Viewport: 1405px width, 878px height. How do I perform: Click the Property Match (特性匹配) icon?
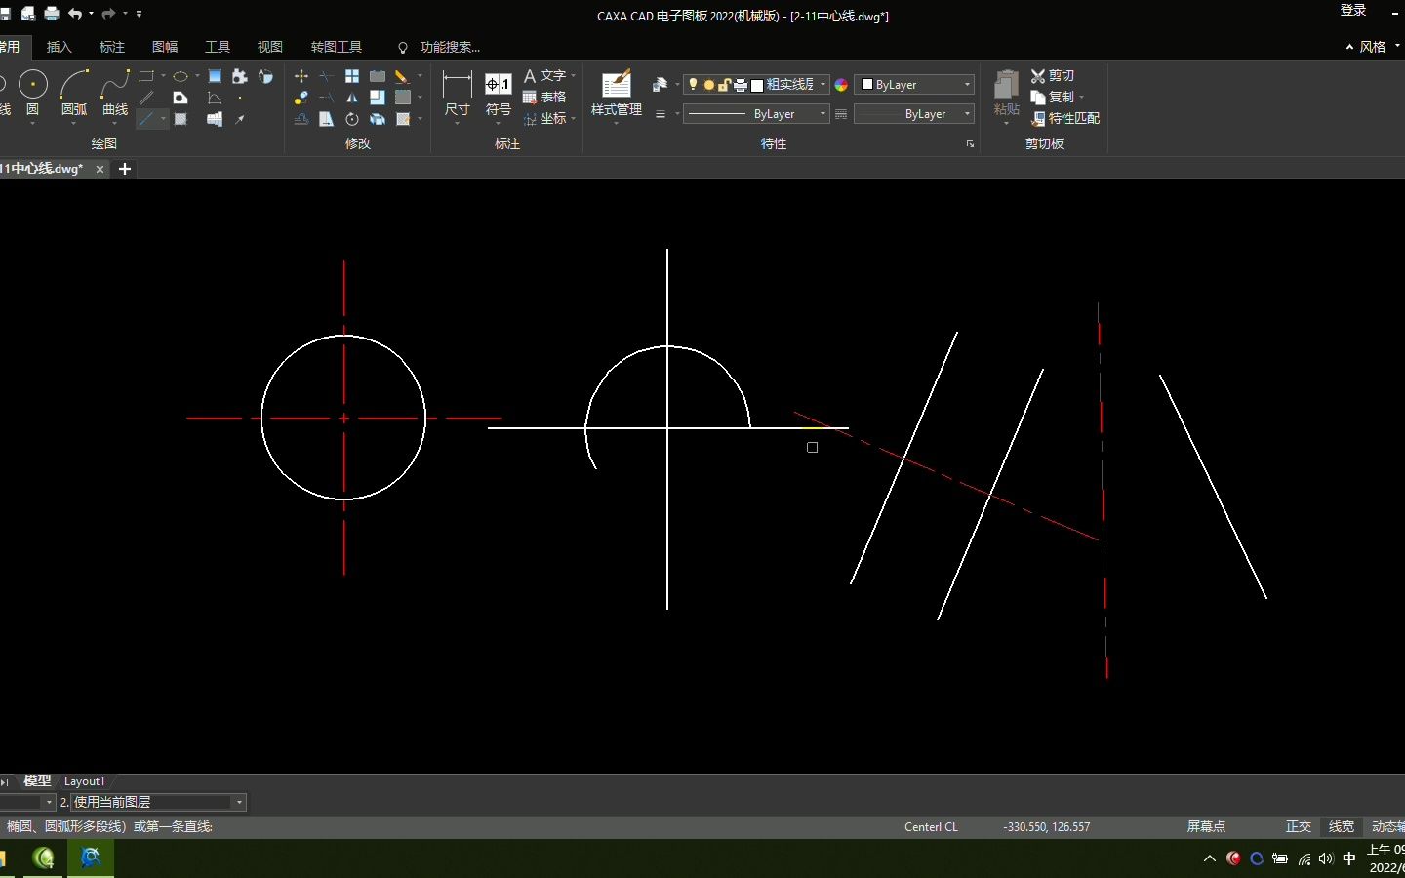tap(1065, 118)
